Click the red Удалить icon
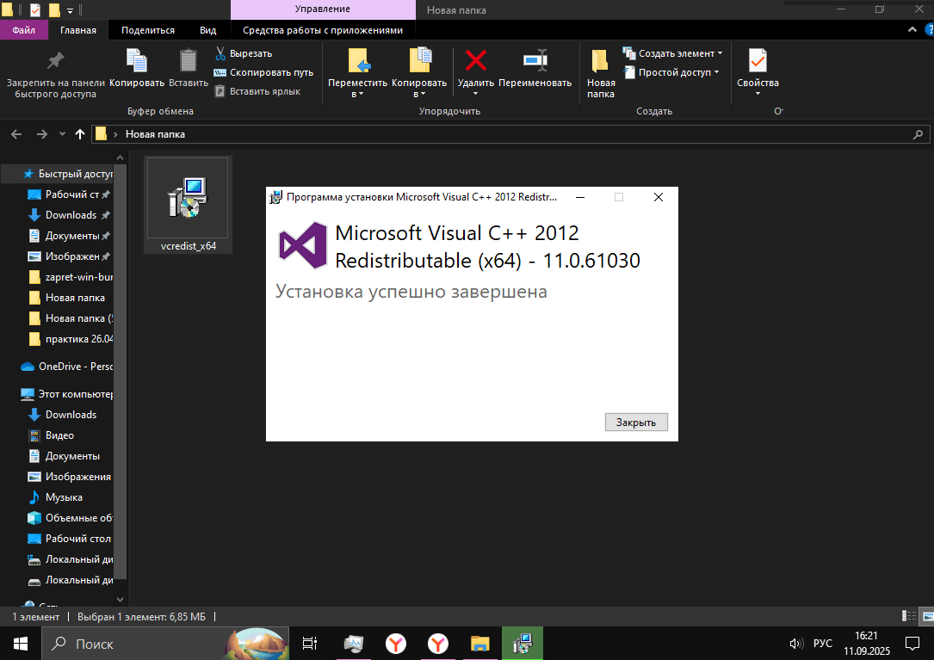 pos(475,61)
